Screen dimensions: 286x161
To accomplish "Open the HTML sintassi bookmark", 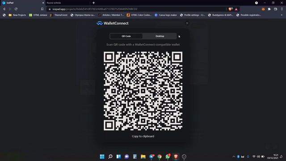I will [38, 15].
